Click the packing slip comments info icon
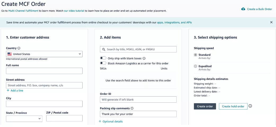Image resolution: width=276 pixels, height=127 pixels. (132, 108)
